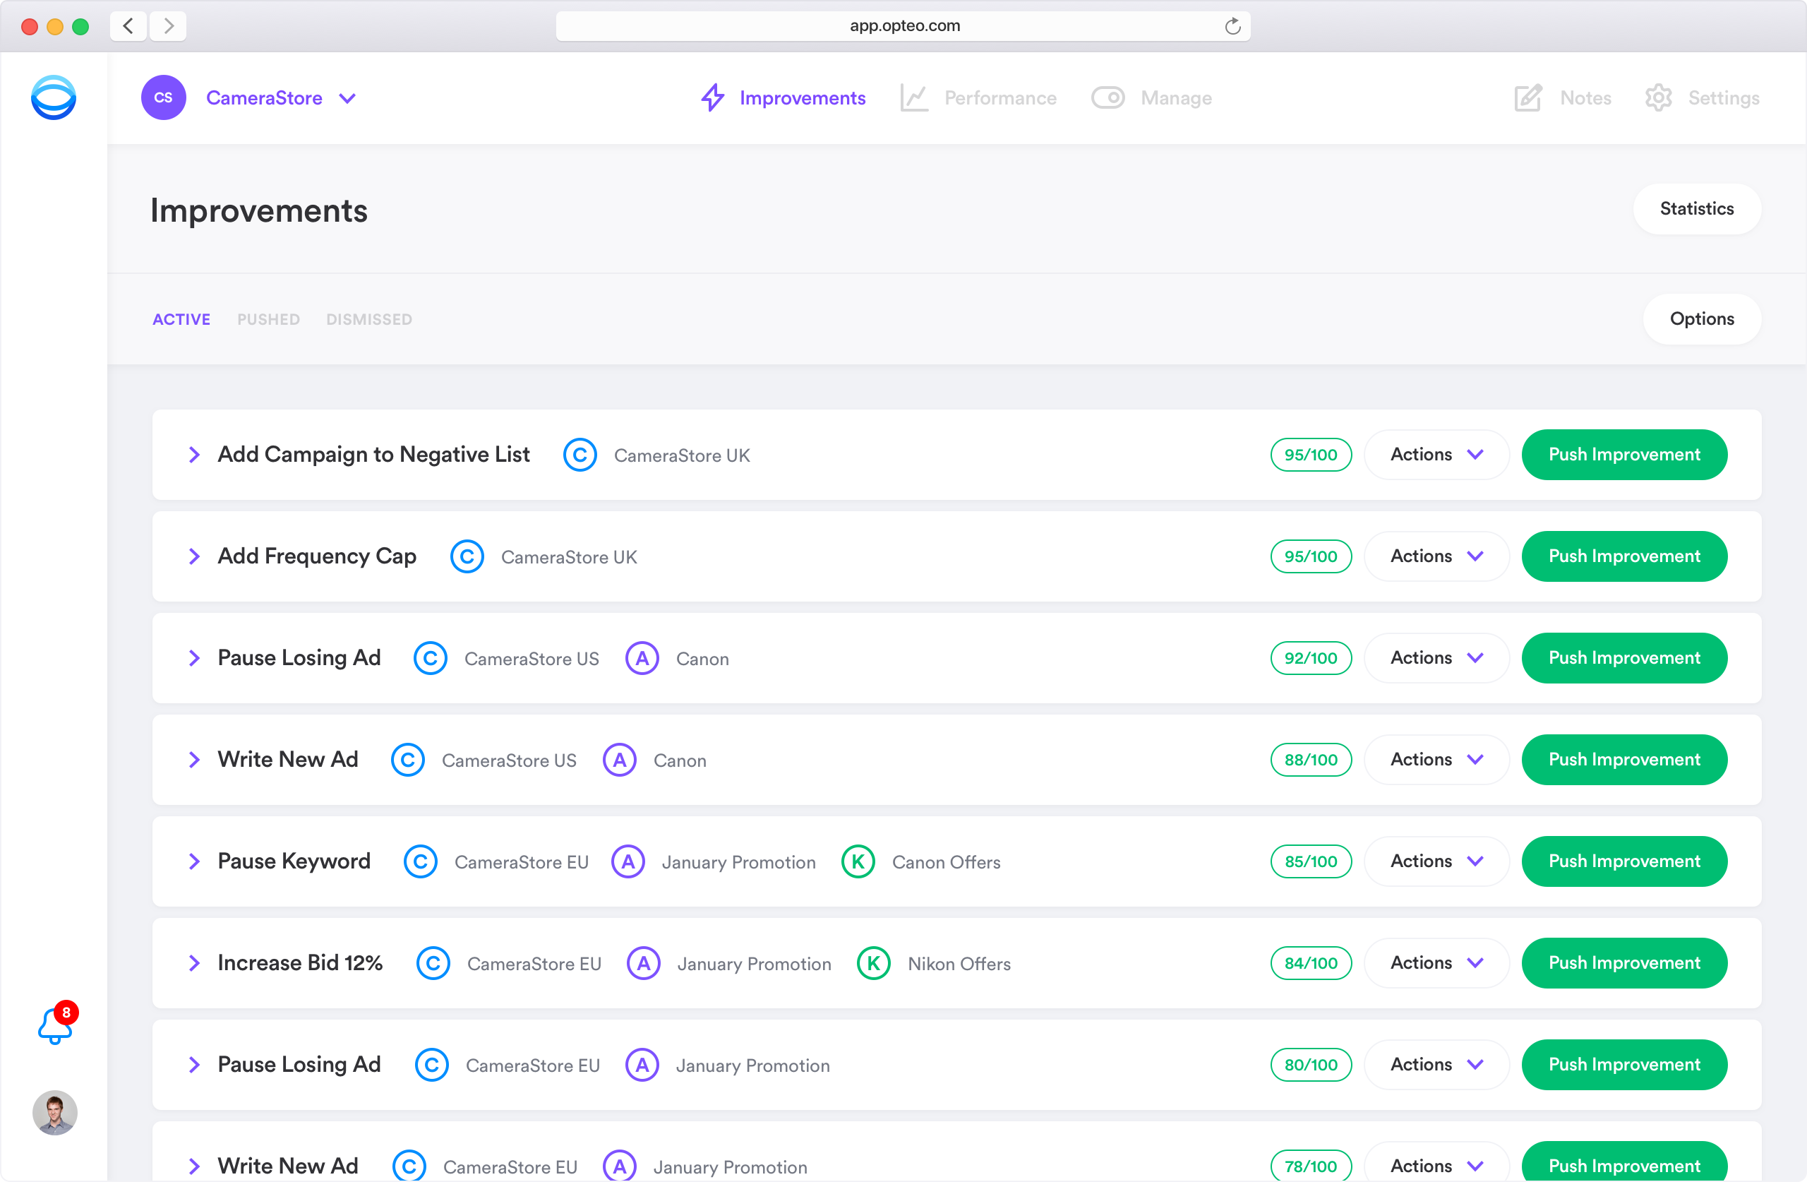Open the Settings link text
This screenshot has width=1807, height=1182.
[x=1724, y=98]
